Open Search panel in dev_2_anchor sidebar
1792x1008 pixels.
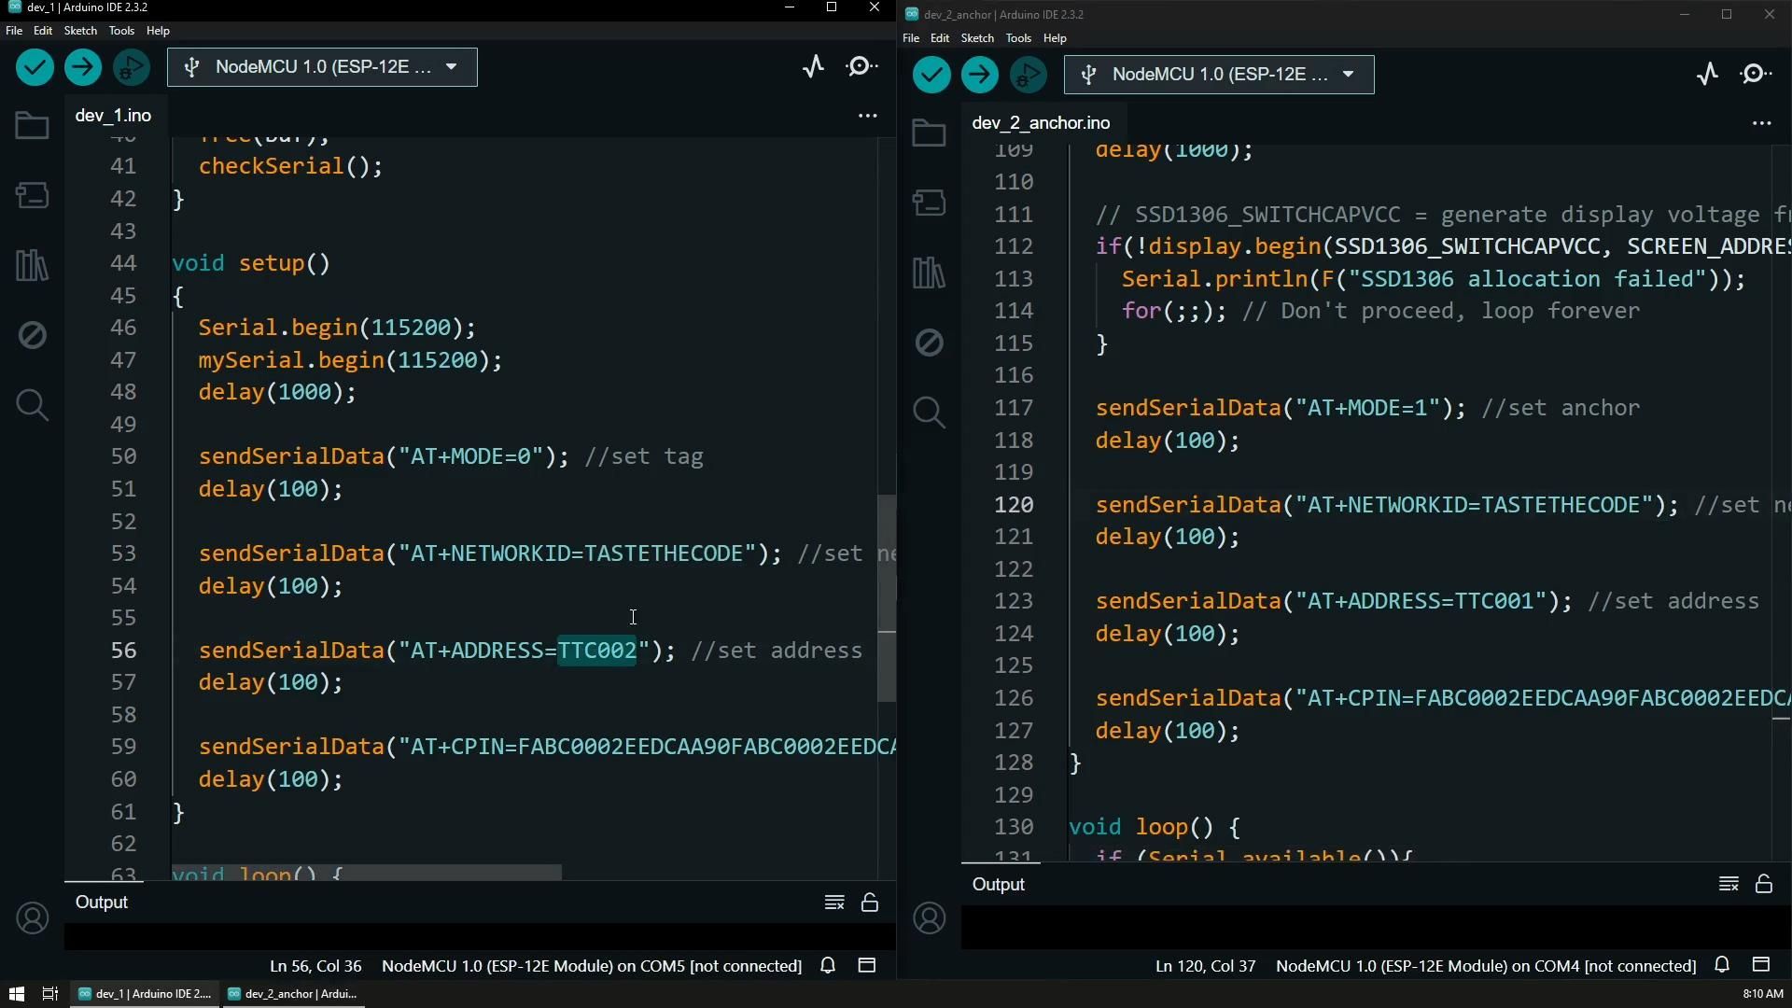(928, 413)
